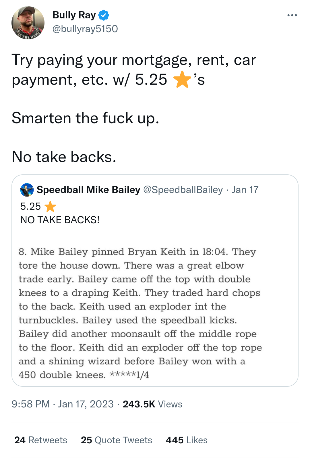Click the 'NO TAKE BACKS!' quoted text
310x458 pixels.
(60, 220)
